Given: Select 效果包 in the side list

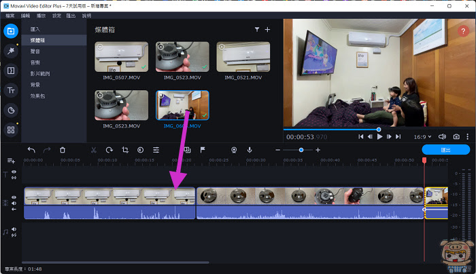Looking at the screenshot, I should (x=54, y=96).
